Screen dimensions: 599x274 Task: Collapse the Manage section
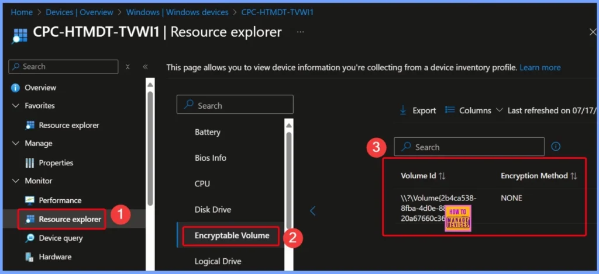click(16, 144)
